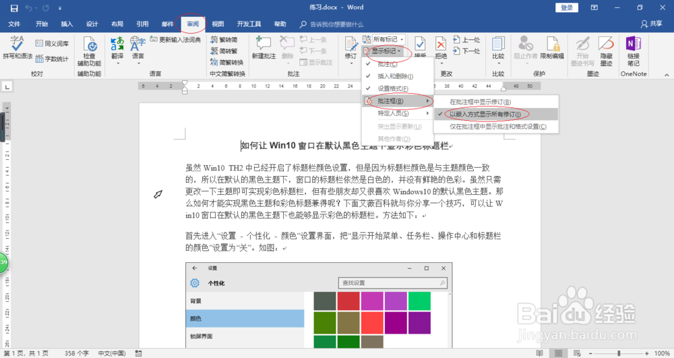Screen dimensions: 674x358
Task: Switch to the 开始 tab
Action: 42,24
